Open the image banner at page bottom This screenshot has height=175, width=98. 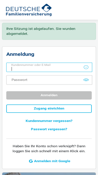coord(49,174)
